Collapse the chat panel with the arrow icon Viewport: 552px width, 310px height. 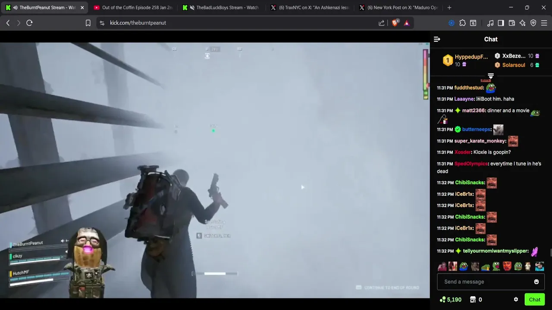(437, 39)
